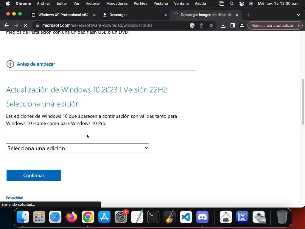This screenshot has height=229, width=305.
Task: Open the Perfiles menu
Action: pyautogui.click(x=141, y=4)
